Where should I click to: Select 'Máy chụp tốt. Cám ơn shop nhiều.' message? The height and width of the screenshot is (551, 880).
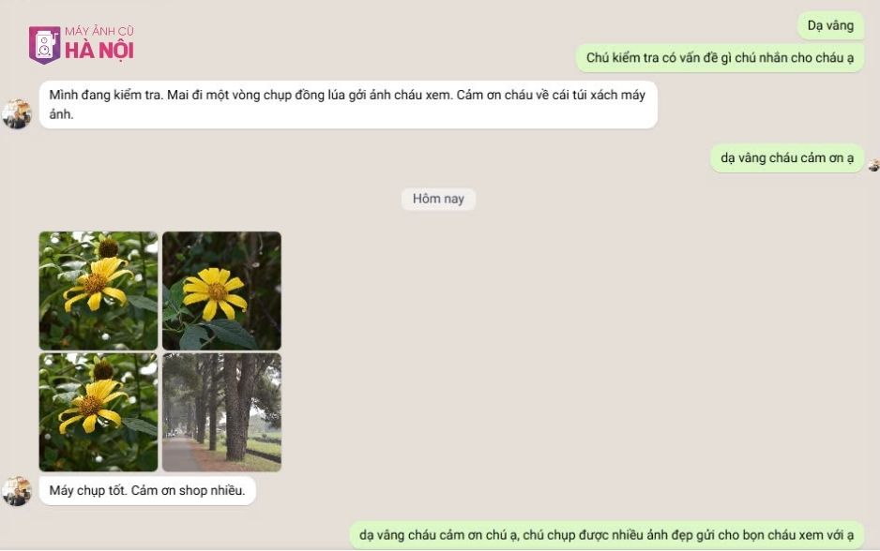pos(147,490)
